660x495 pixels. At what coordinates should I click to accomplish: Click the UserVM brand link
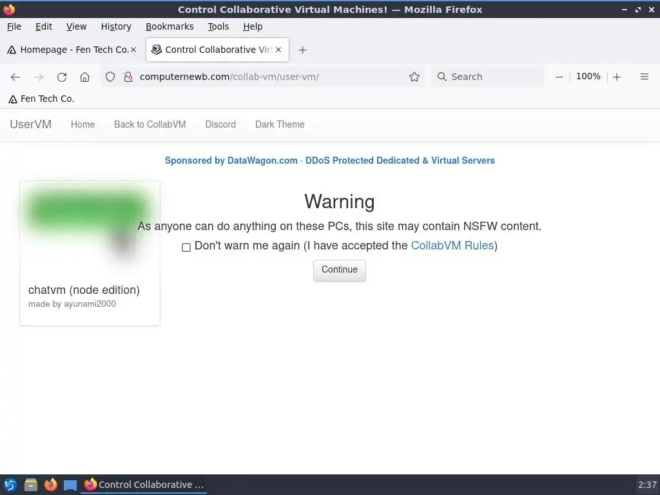(x=31, y=124)
